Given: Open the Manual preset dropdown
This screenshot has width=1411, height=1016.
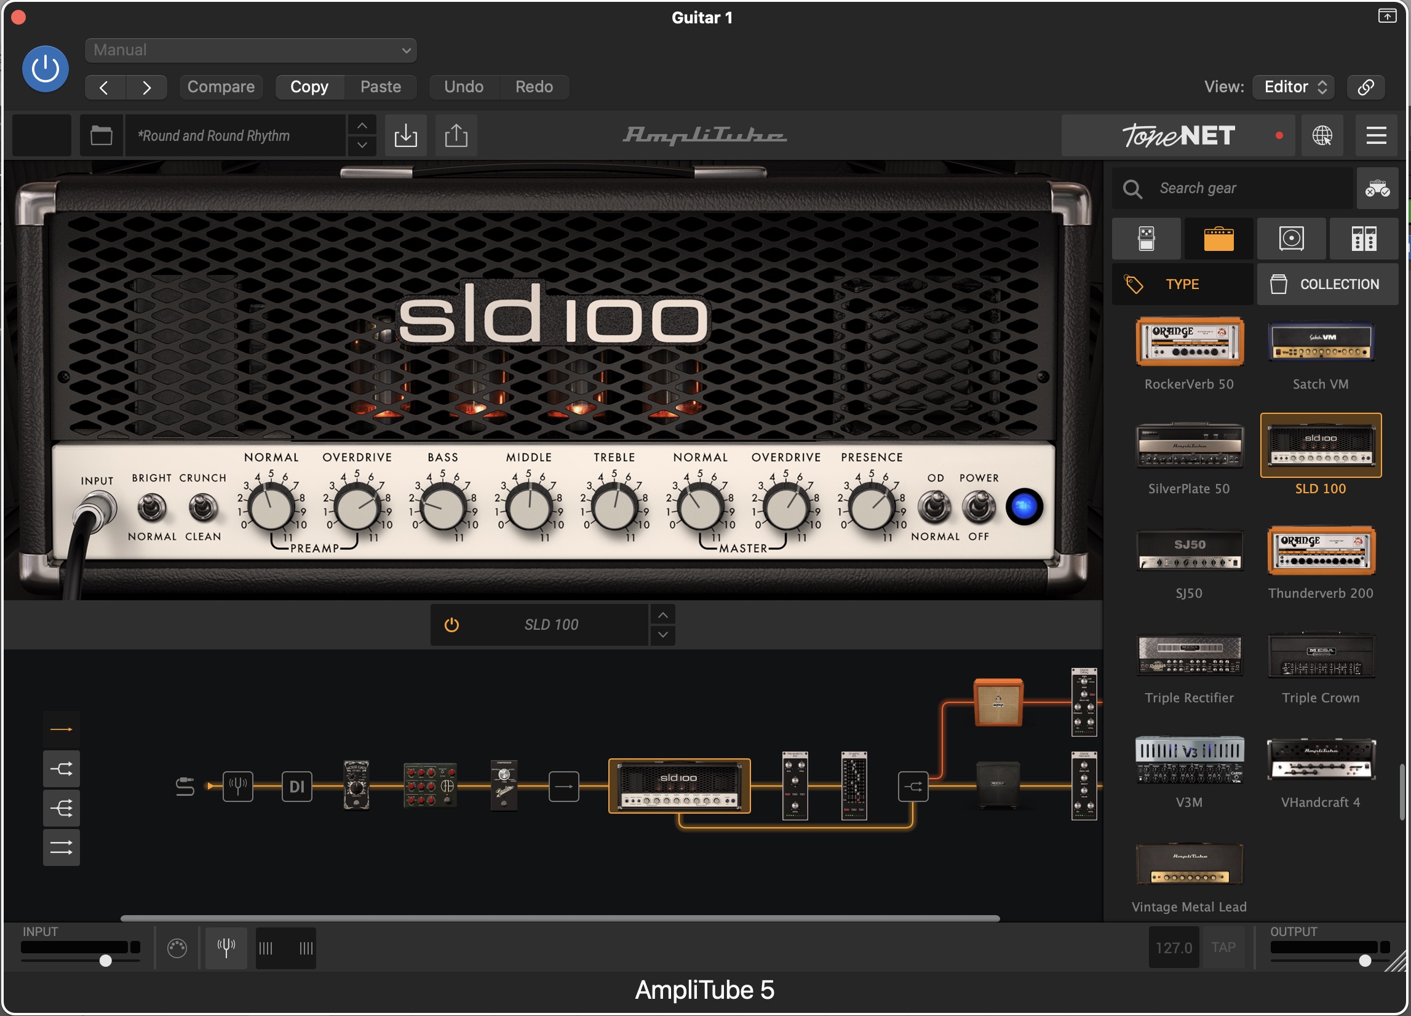Looking at the screenshot, I should coord(251,50).
